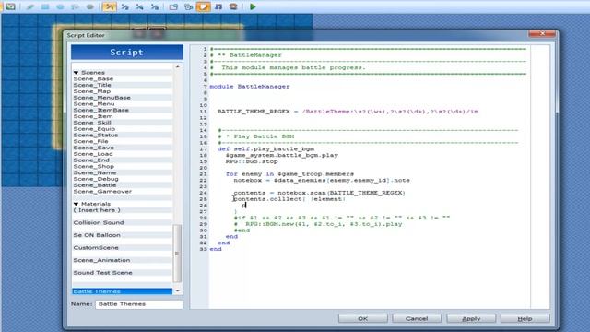
Task: Select CustomScene script entry
Action: 123,248
